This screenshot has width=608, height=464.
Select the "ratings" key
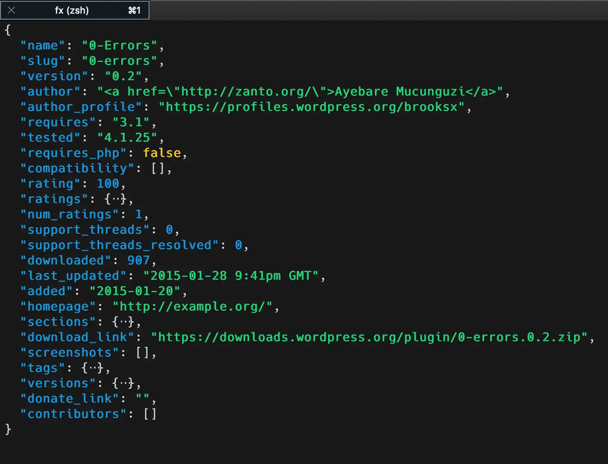pyautogui.click(x=54, y=199)
